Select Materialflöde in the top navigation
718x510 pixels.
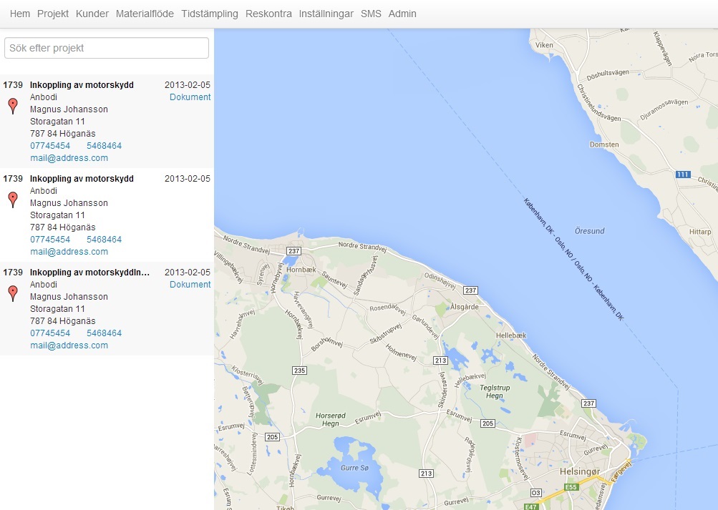point(145,14)
